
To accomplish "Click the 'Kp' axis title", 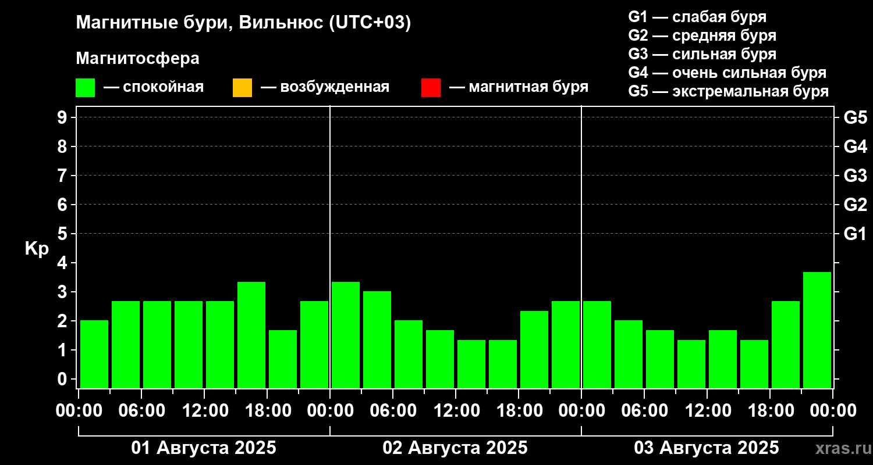I will tap(37, 249).
